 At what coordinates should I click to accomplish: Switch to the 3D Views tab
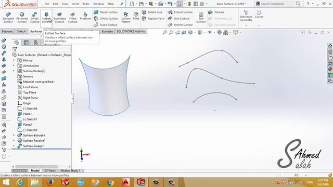pos(50,170)
